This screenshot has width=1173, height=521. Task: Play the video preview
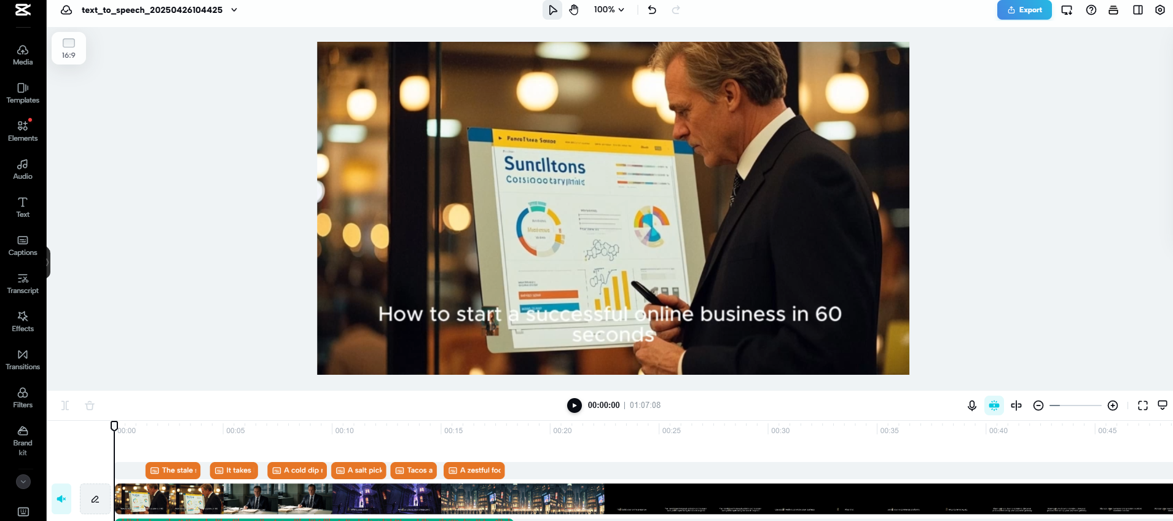574,405
